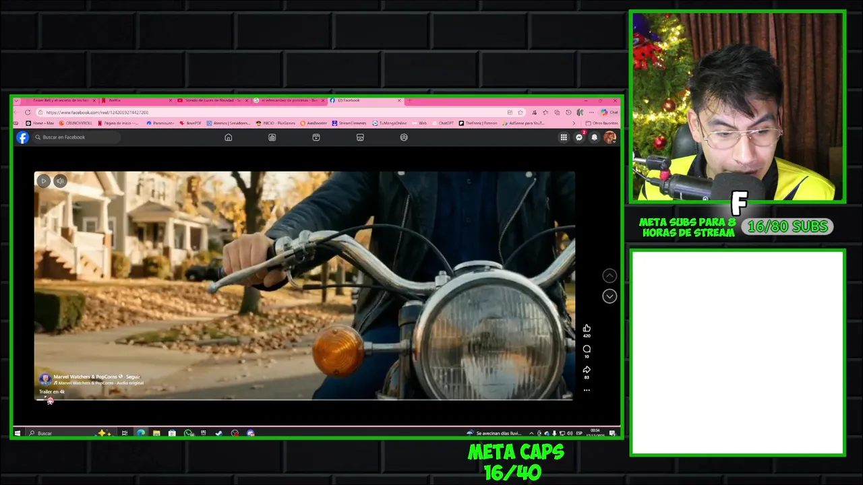Click the Facebook logo
The image size is (863, 485).
pyautogui.click(x=22, y=137)
